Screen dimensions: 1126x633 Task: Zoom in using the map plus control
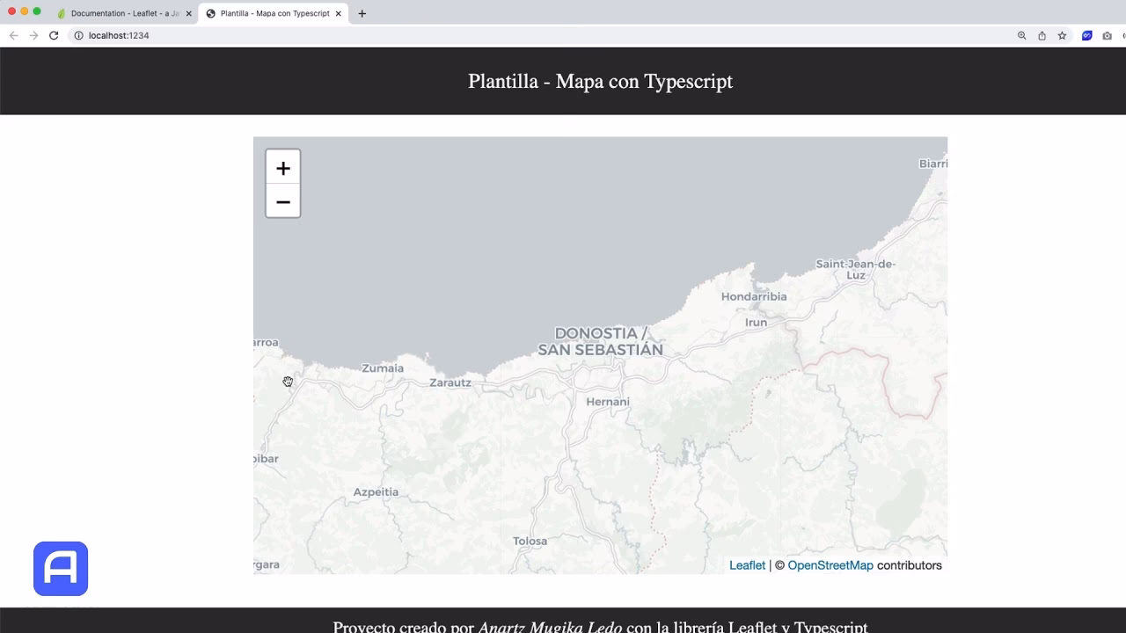(x=282, y=167)
